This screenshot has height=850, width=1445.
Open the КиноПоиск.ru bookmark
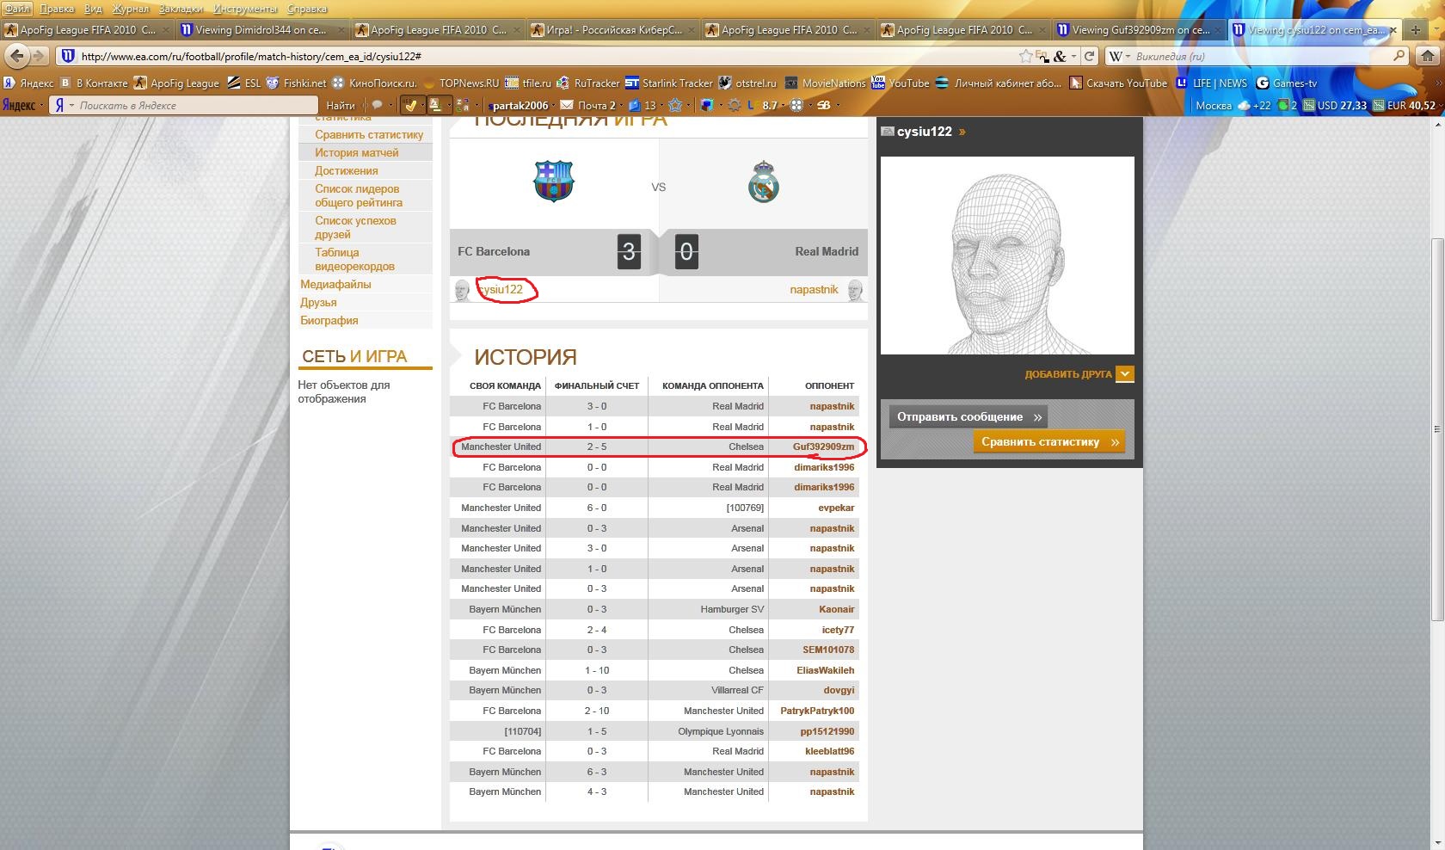pos(374,83)
